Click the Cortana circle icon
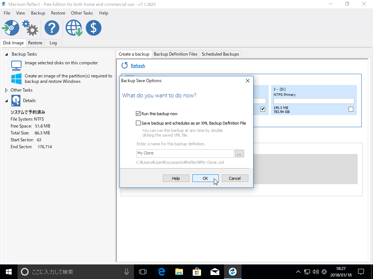 coord(25,272)
